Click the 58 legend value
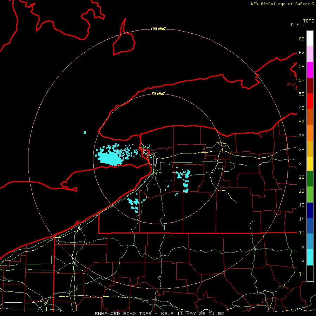 click(x=302, y=66)
